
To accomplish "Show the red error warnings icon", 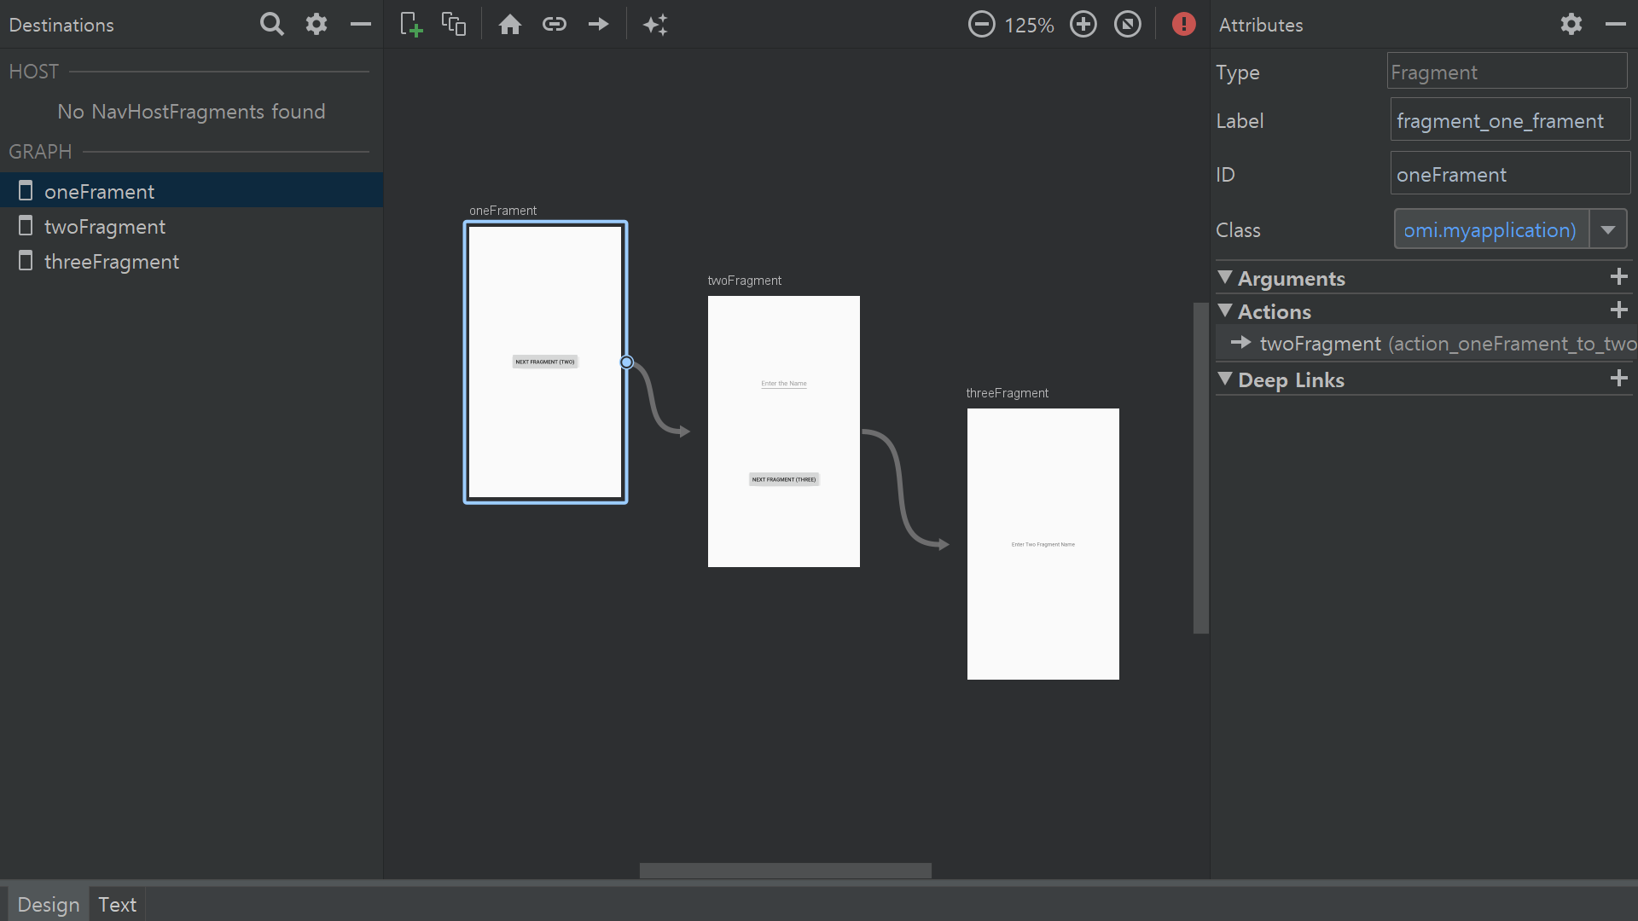I will coord(1183,24).
